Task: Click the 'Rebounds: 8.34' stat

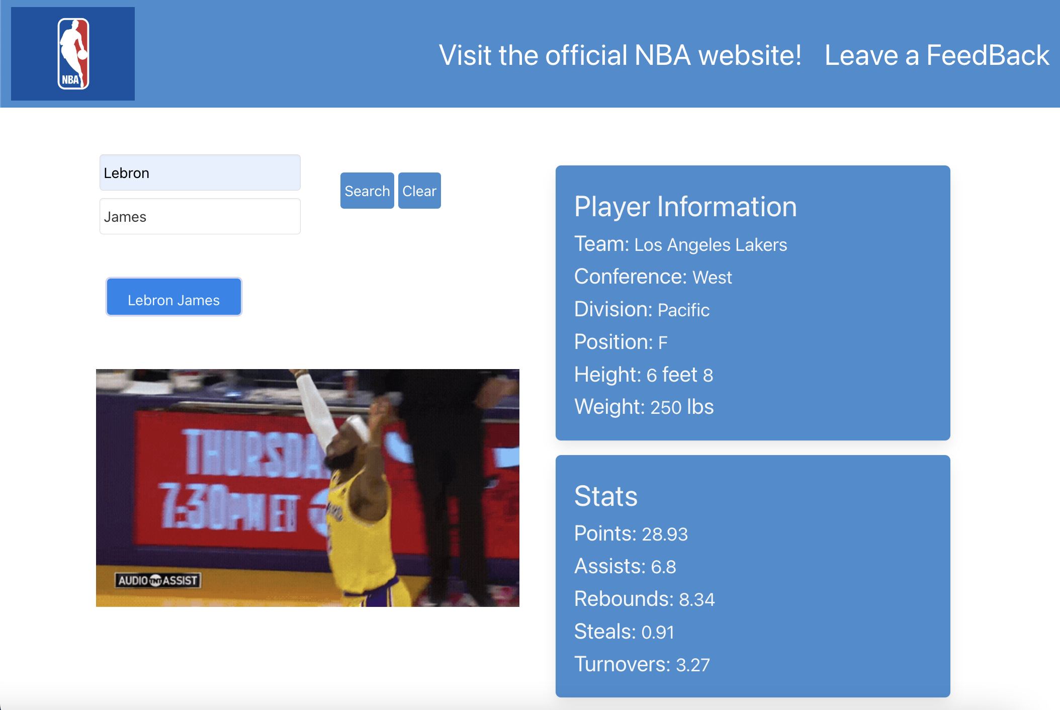Action: tap(644, 599)
